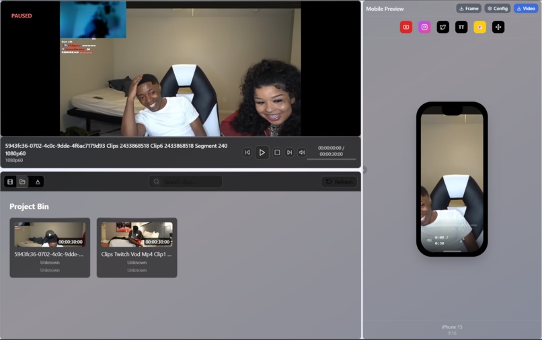
Task: Stop playback with square button
Action: click(277, 153)
